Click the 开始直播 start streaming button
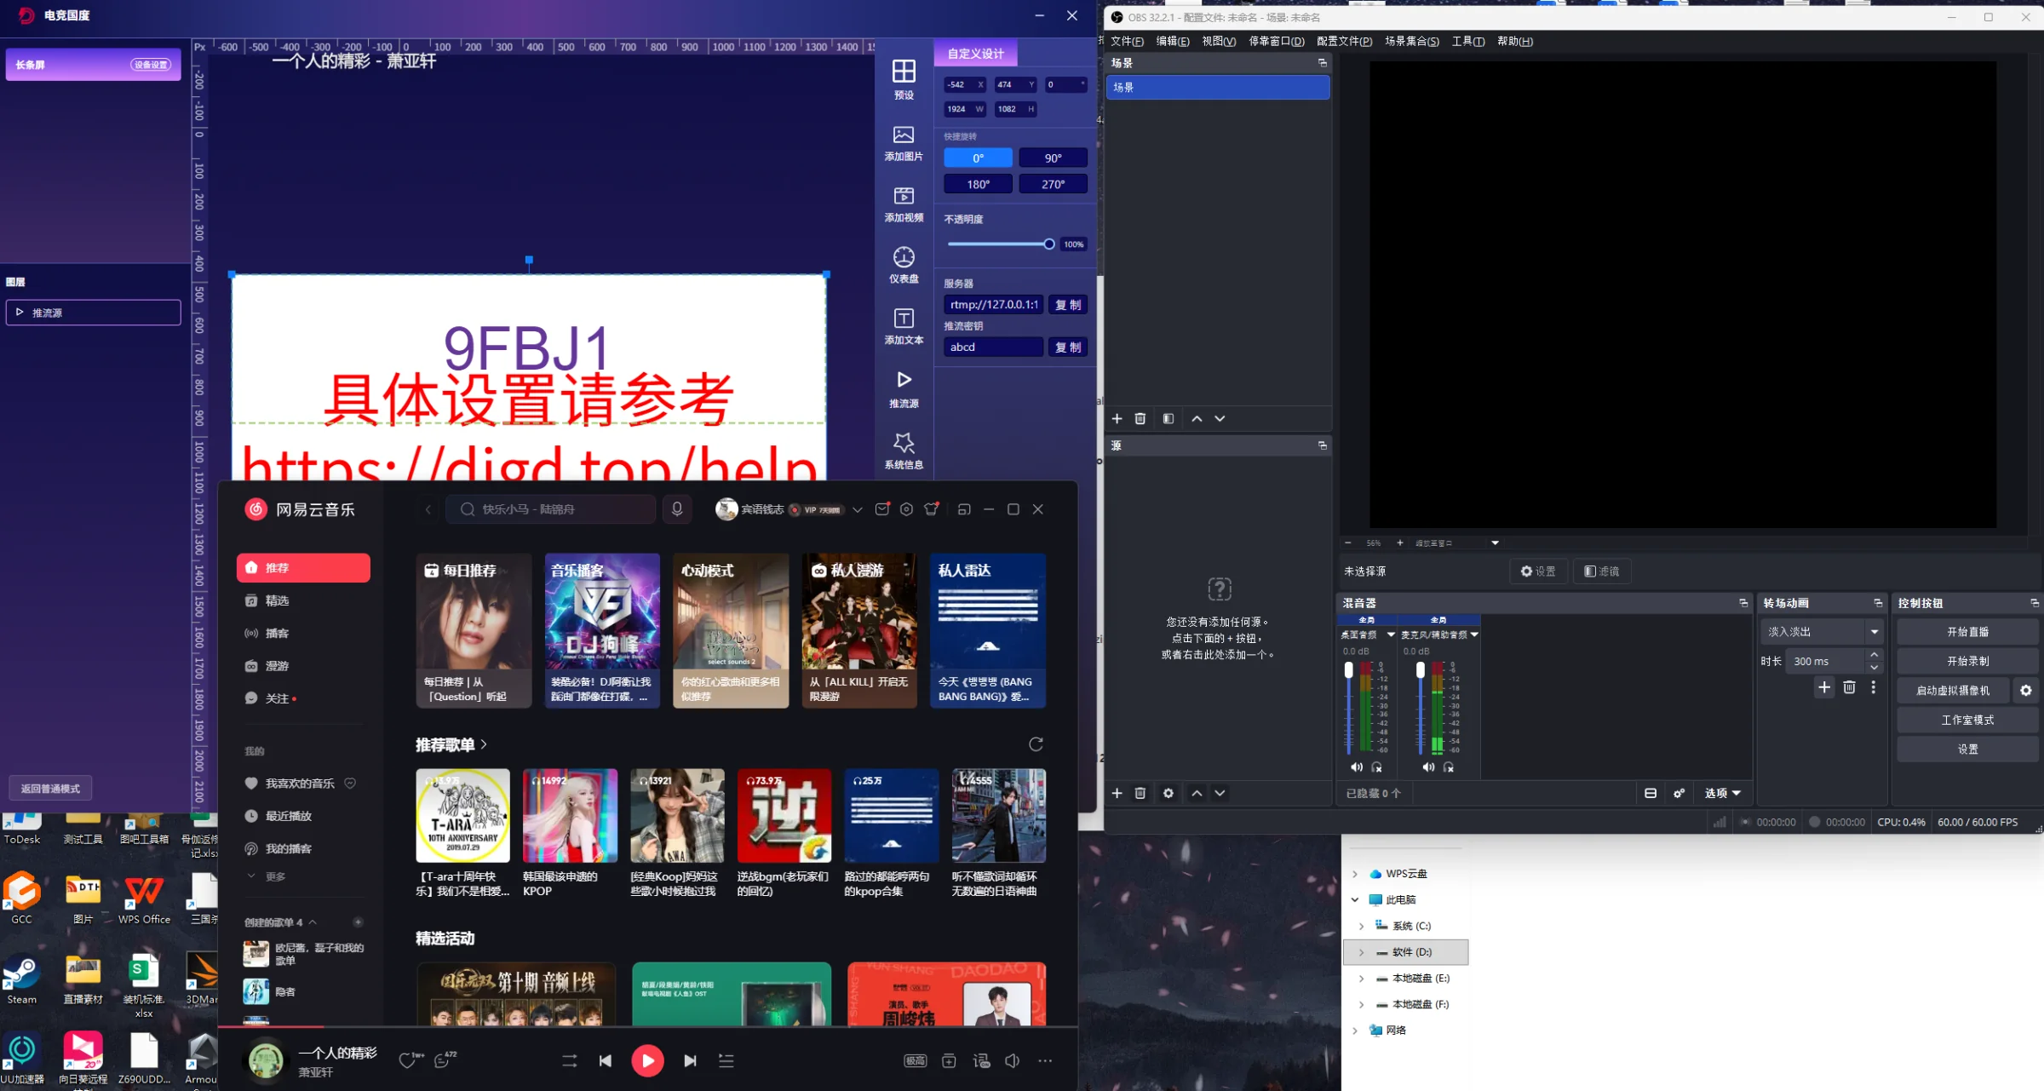 coord(1967,632)
